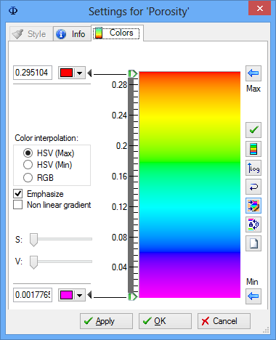Click the Apply button
Viewport: 276px width, 340px height.
[106, 321]
